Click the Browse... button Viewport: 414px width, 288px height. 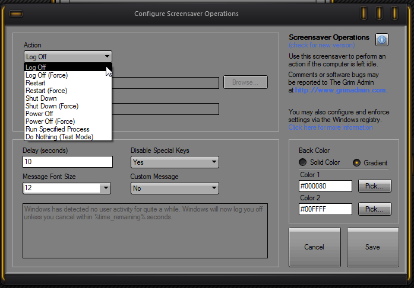click(245, 82)
